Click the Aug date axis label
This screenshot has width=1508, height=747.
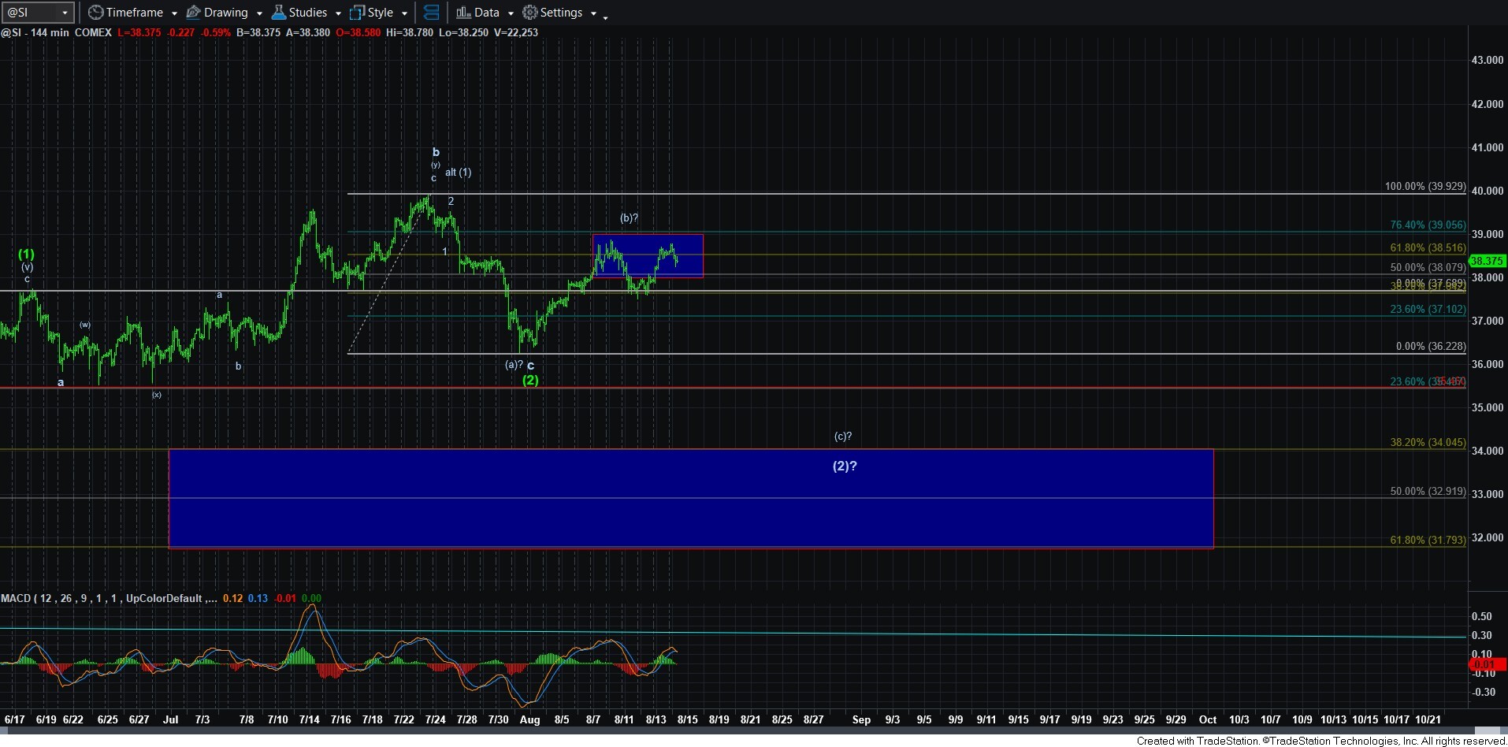pos(530,719)
